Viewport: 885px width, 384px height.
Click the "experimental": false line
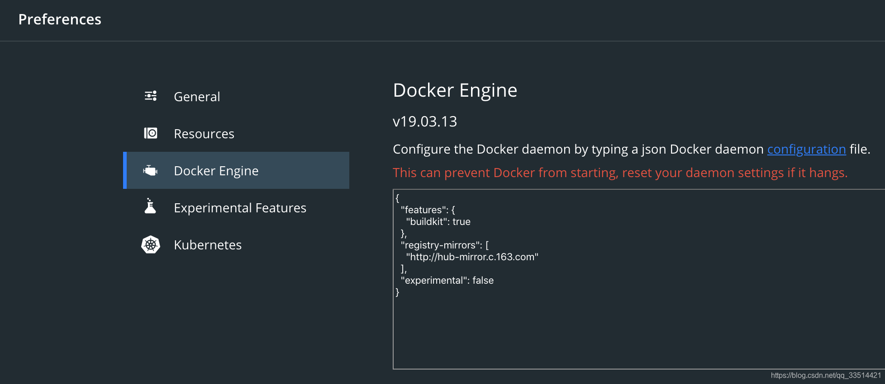coord(447,280)
